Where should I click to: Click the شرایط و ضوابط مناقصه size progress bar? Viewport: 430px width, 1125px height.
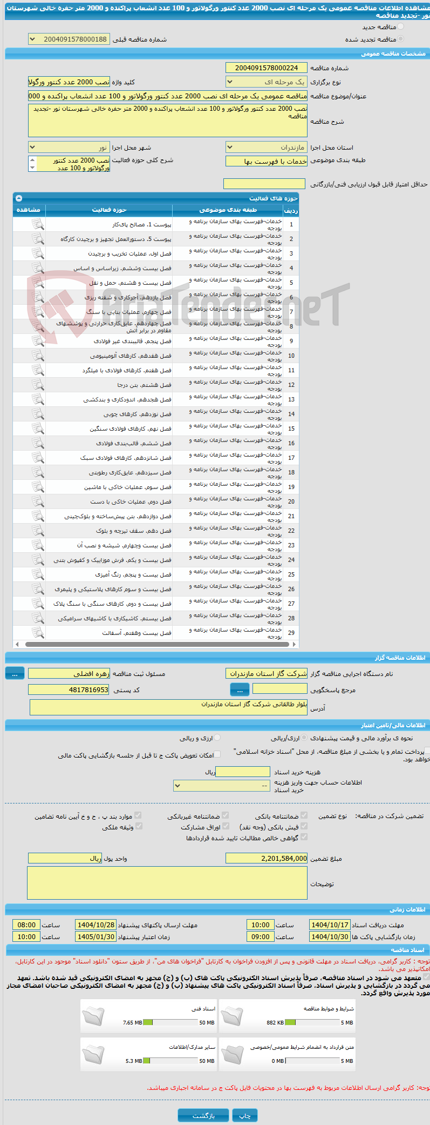tap(312, 1023)
